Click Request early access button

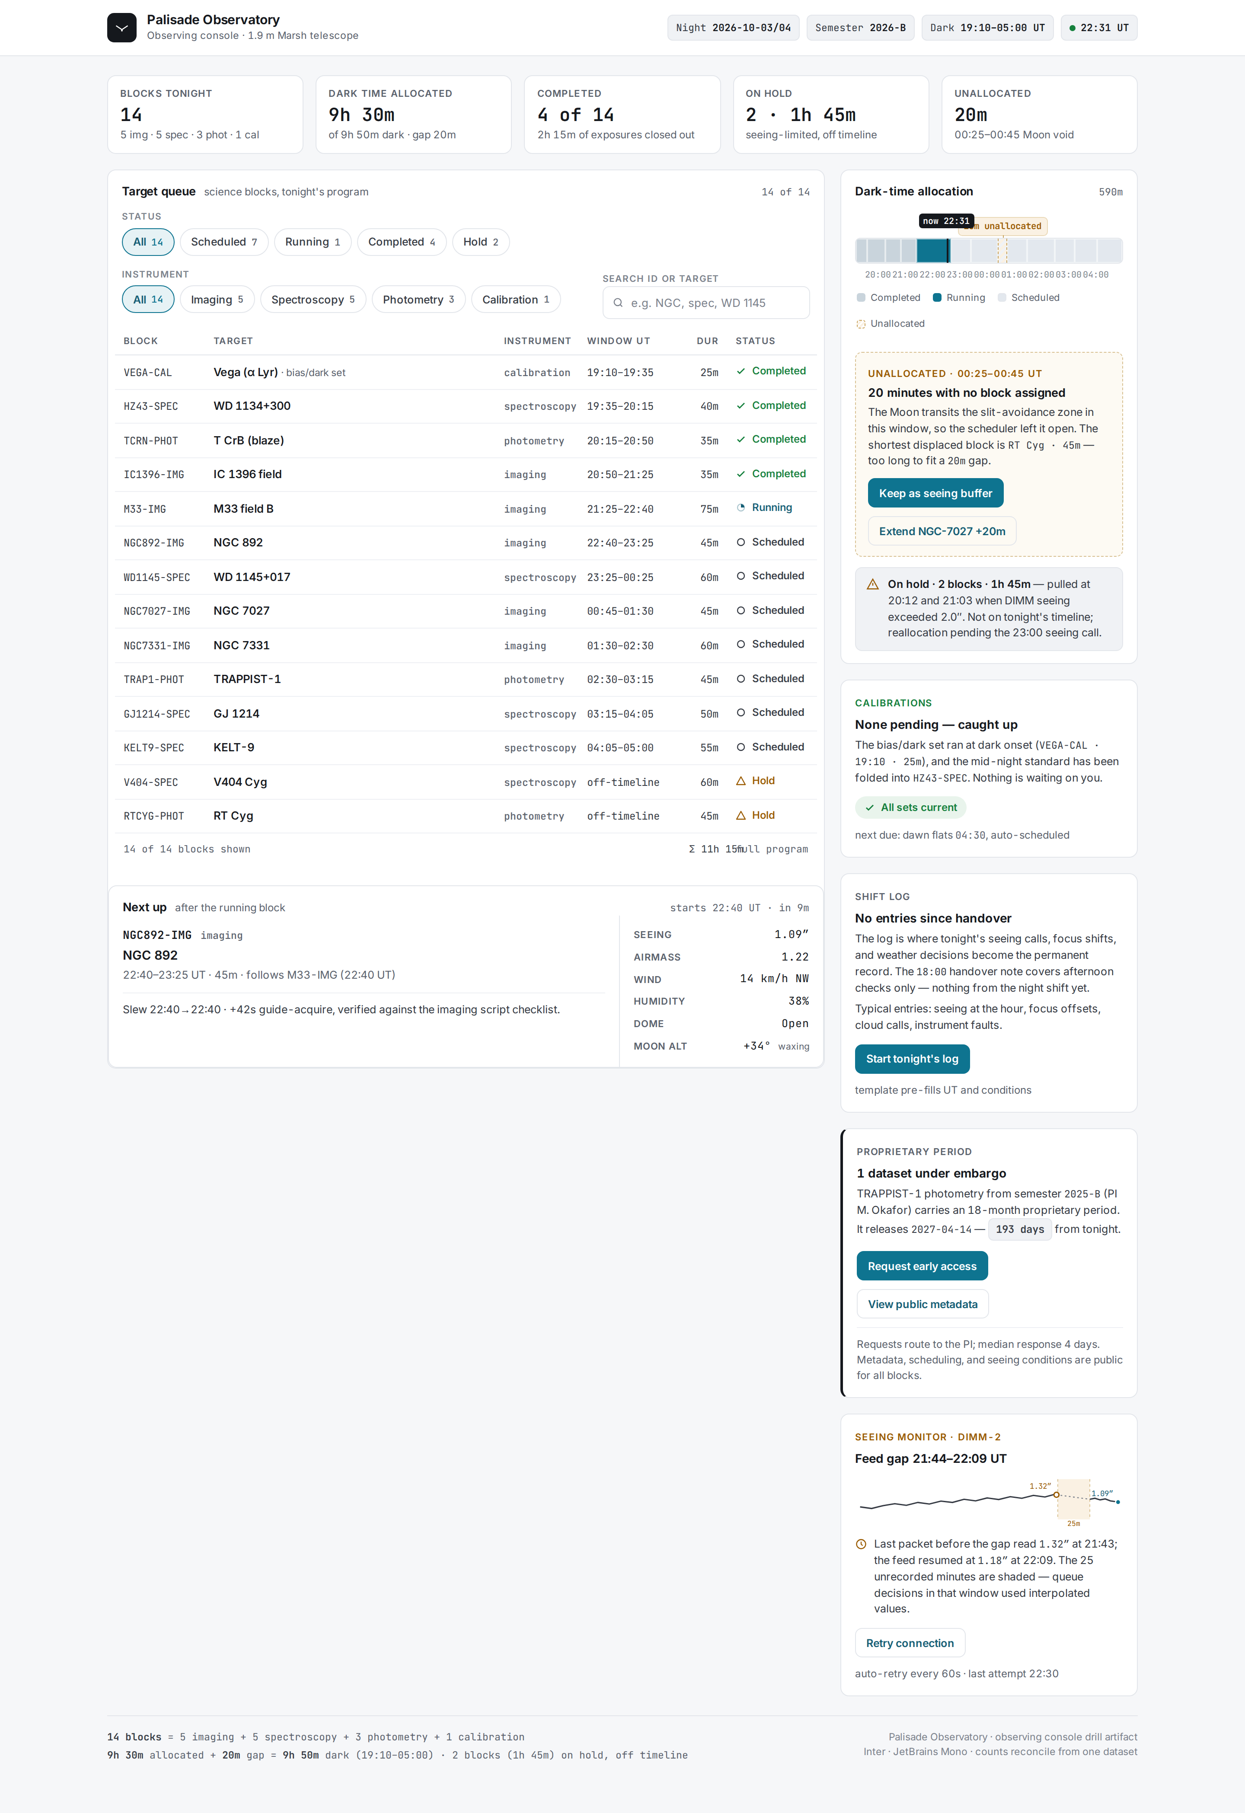922,1266
